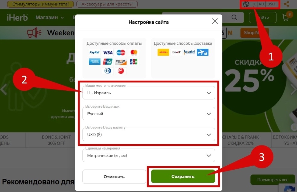Open the Магазин menu

pos(50,18)
